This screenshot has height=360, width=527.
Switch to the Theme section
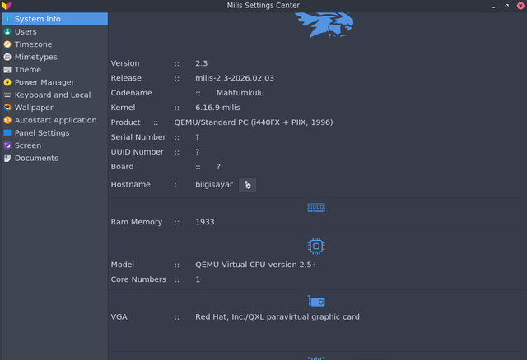[x=27, y=70]
